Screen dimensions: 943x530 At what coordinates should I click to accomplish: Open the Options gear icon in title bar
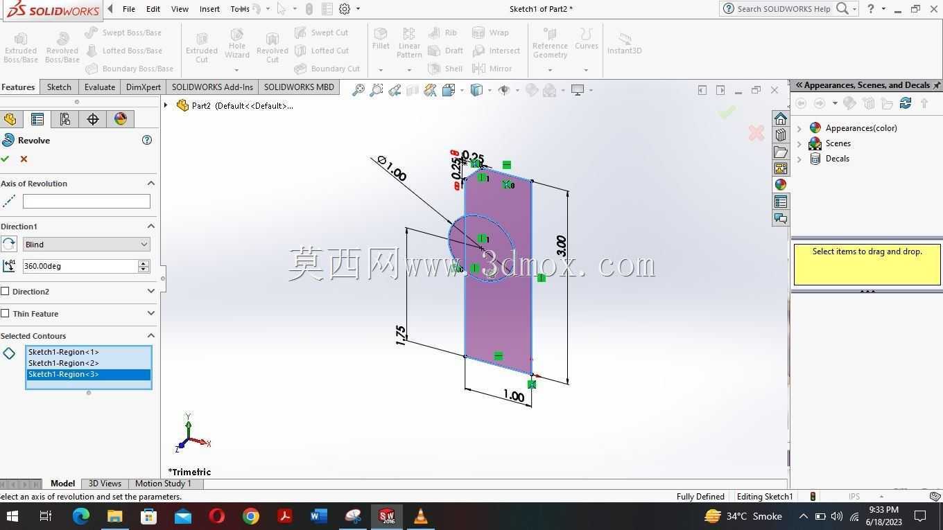tap(345, 9)
